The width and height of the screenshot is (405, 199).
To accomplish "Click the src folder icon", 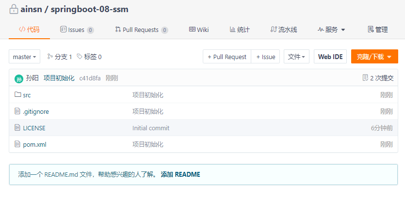I will point(18,95).
